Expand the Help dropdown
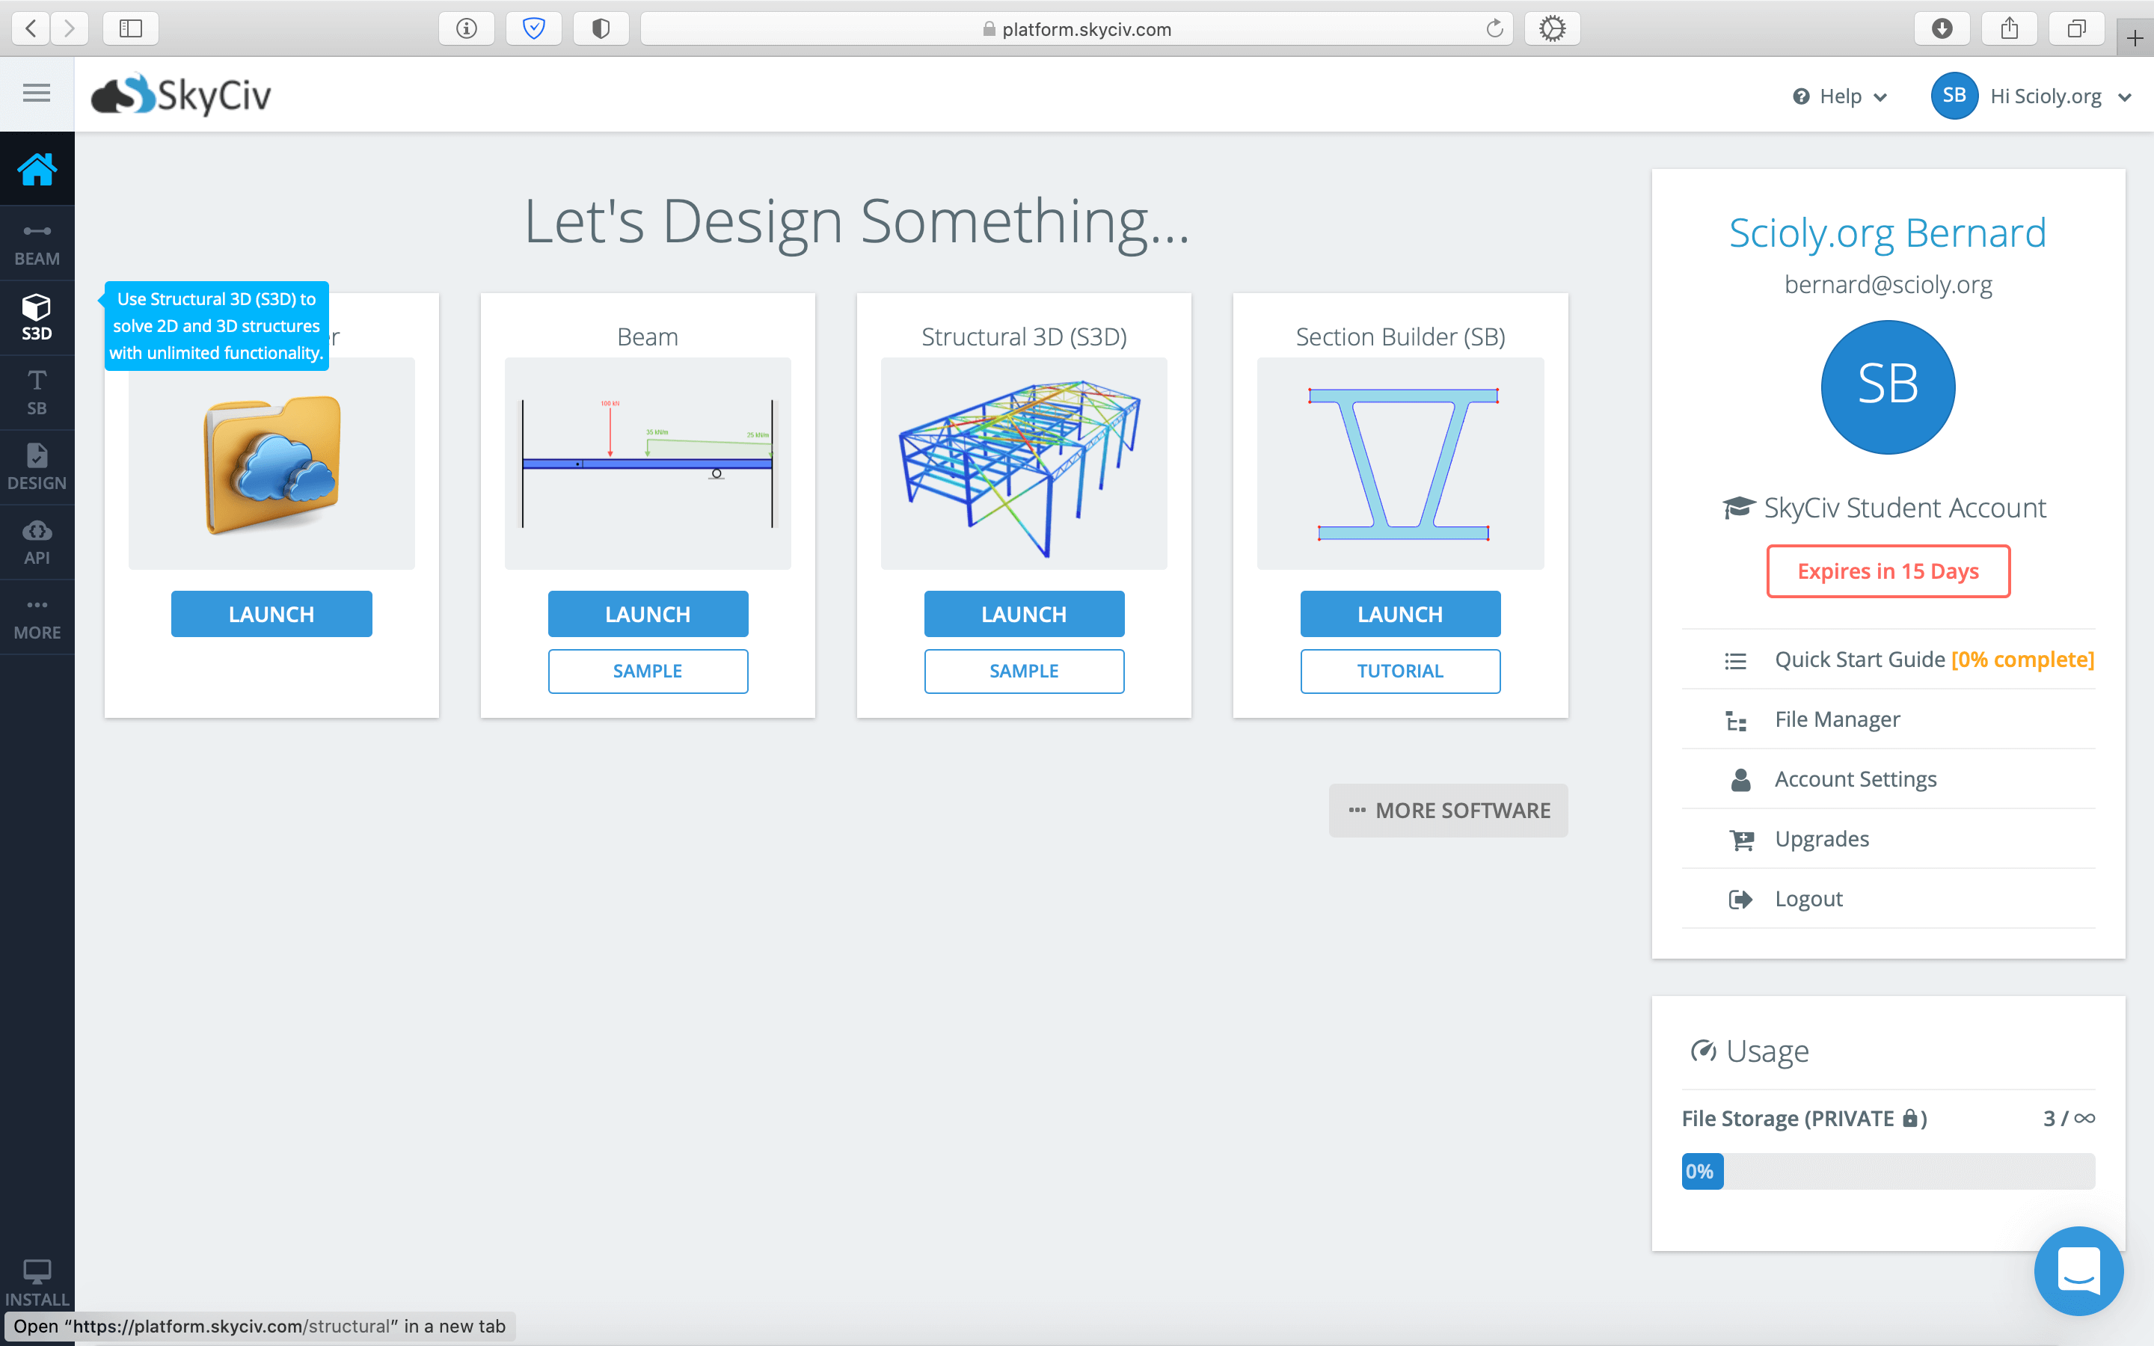 [x=1840, y=96]
